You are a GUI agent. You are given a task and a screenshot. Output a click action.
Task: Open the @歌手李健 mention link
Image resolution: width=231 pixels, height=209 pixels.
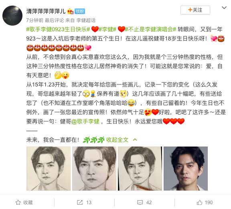click(85, 121)
